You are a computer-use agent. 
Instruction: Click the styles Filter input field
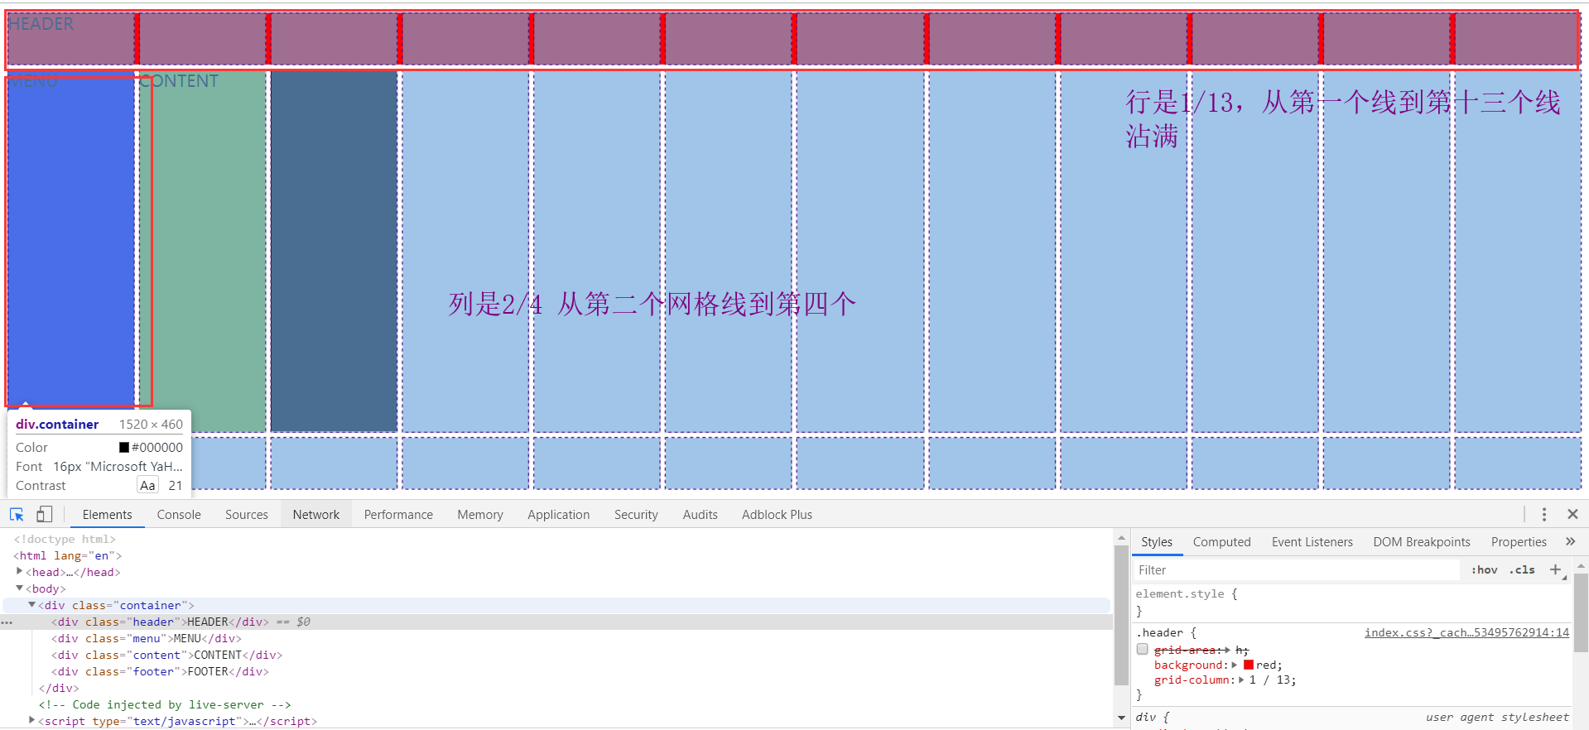(1297, 569)
